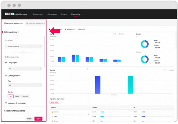
Task: Click the info icon beside Reached Audience
Action: [44, 23]
